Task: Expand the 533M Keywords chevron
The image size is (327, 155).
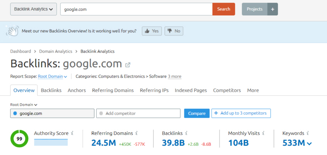Action: (x=310, y=143)
